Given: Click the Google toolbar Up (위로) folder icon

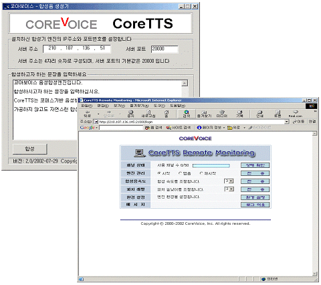Looking at the screenshot, I should (229, 128).
